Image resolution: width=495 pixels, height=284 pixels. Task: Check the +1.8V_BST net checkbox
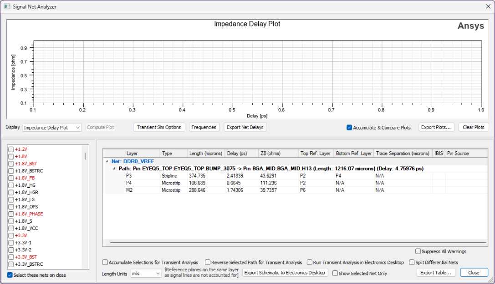[11, 164]
